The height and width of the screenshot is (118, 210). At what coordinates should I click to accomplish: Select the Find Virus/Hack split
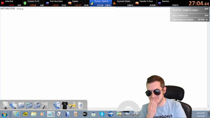pyautogui.click(x=56, y=3)
